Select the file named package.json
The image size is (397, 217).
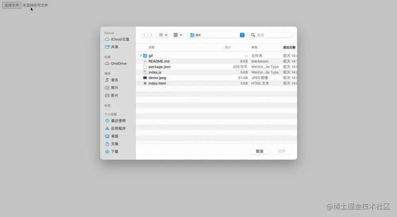click(160, 67)
